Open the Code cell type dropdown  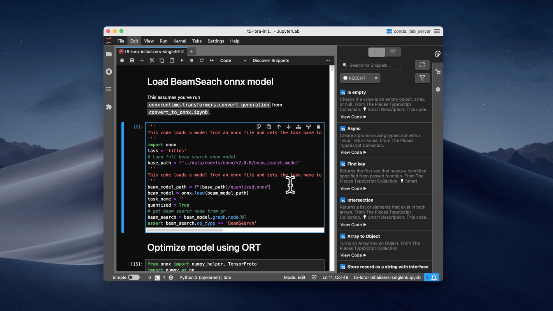tap(233, 60)
